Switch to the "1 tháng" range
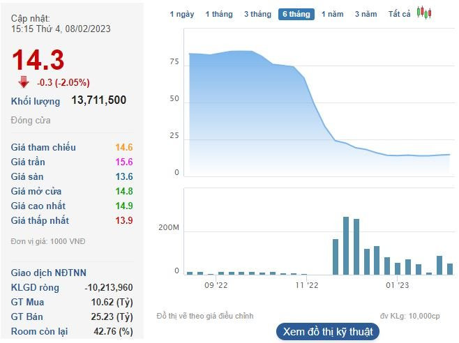 pos(219,14)
